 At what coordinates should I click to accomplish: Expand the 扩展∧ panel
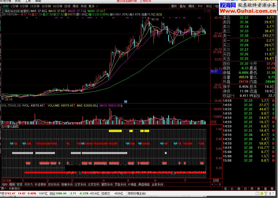[3, 188]
